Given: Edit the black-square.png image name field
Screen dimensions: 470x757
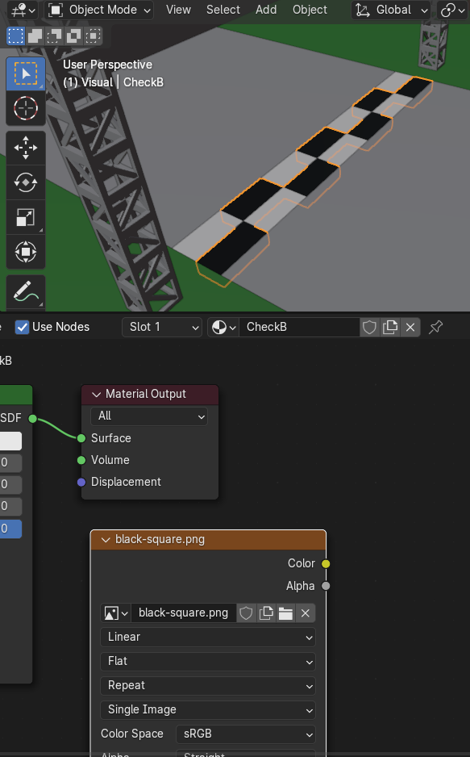Looking at the screenshot, I should point(184,613).
